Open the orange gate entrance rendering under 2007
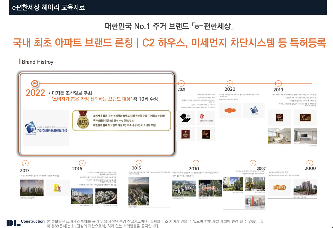The image size is (333, 228). [x=255, y=202]
